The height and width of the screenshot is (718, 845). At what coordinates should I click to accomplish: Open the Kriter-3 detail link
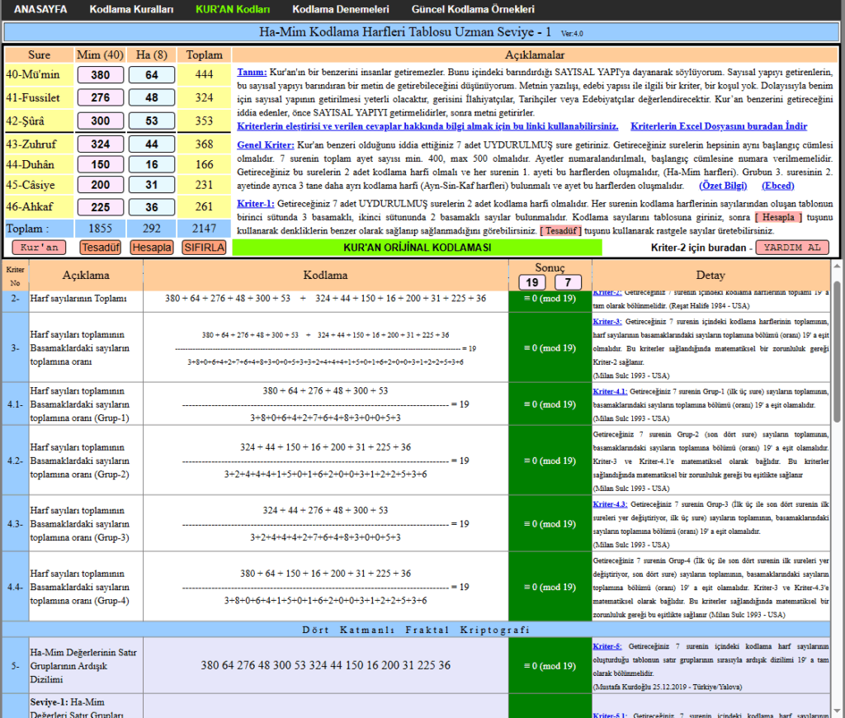[607, 321]
